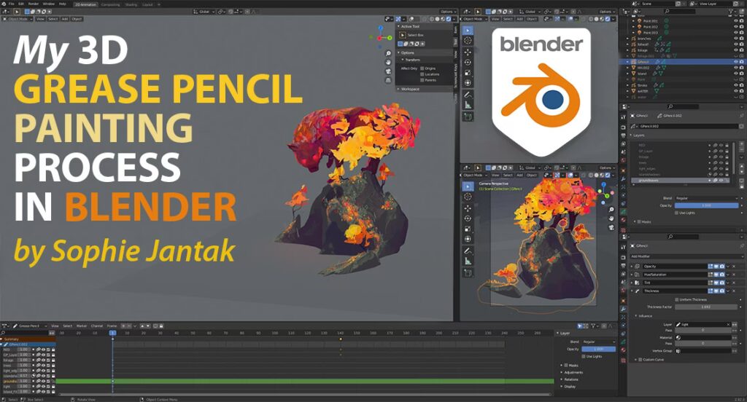747x402 pixels.
Task: Select the Move tool in top-right viewport toolbar
Action: (x=468, y=52)
